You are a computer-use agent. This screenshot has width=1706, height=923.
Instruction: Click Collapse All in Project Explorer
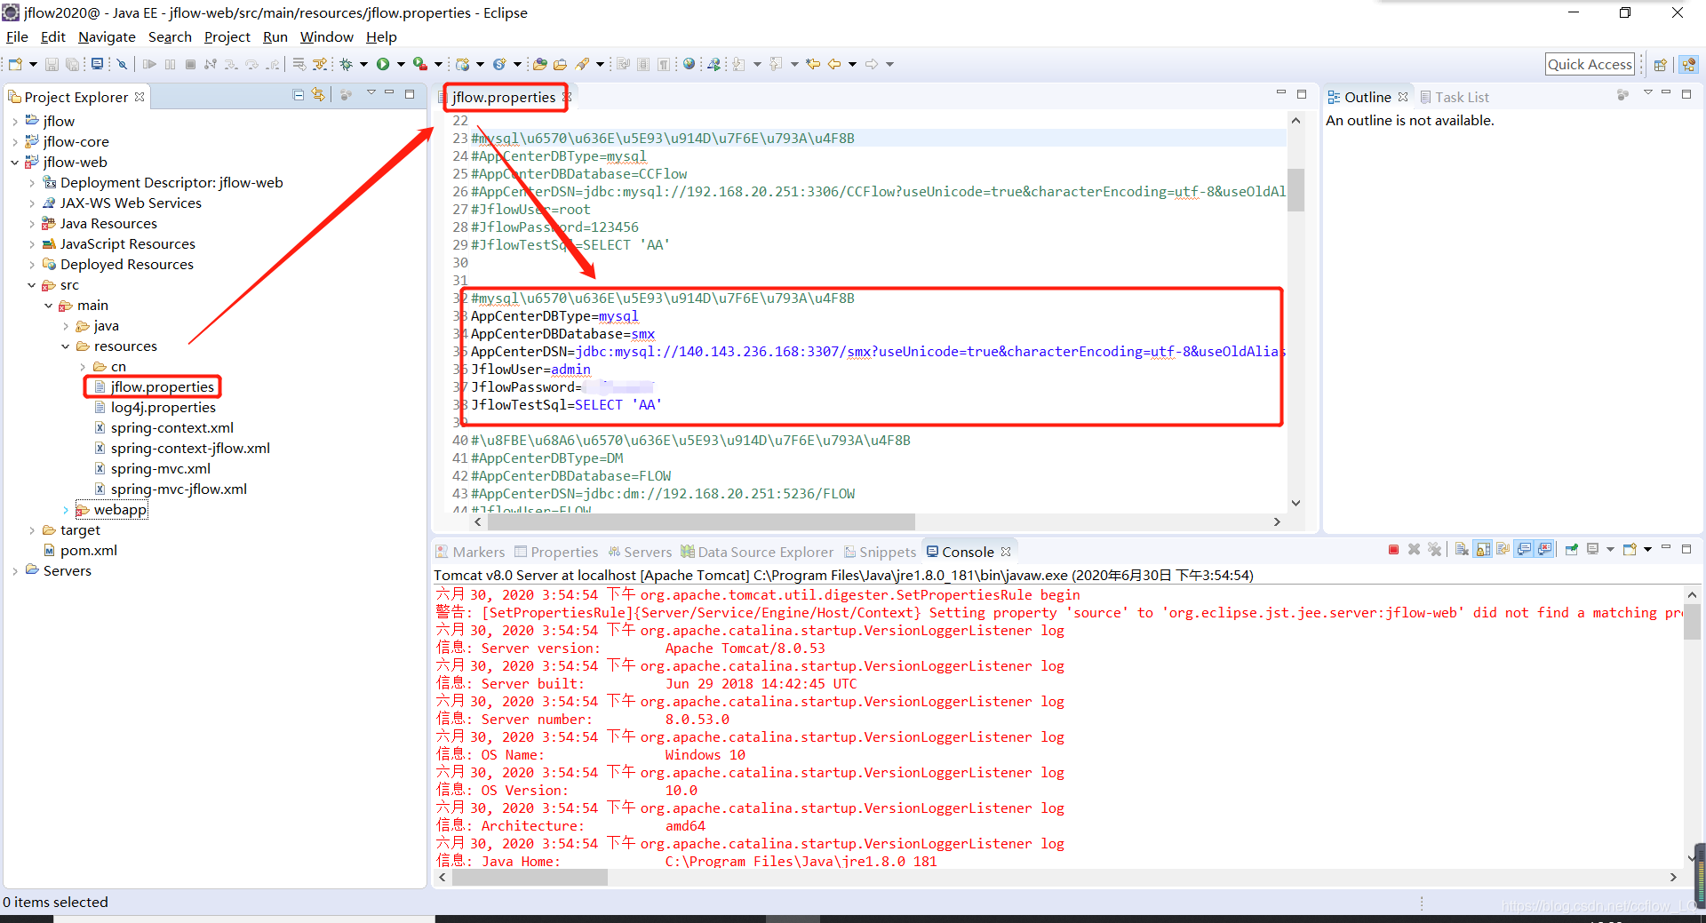click(299, 95)
